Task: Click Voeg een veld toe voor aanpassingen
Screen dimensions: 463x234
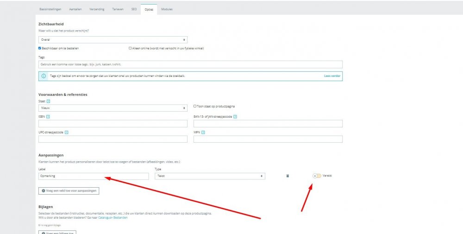Action: coord(69,191)
